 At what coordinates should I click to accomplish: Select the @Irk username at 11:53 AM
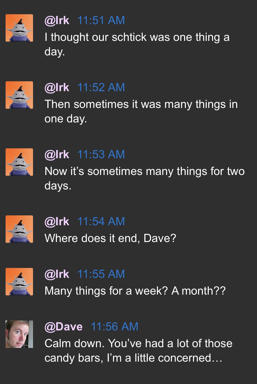pos(57,155)
